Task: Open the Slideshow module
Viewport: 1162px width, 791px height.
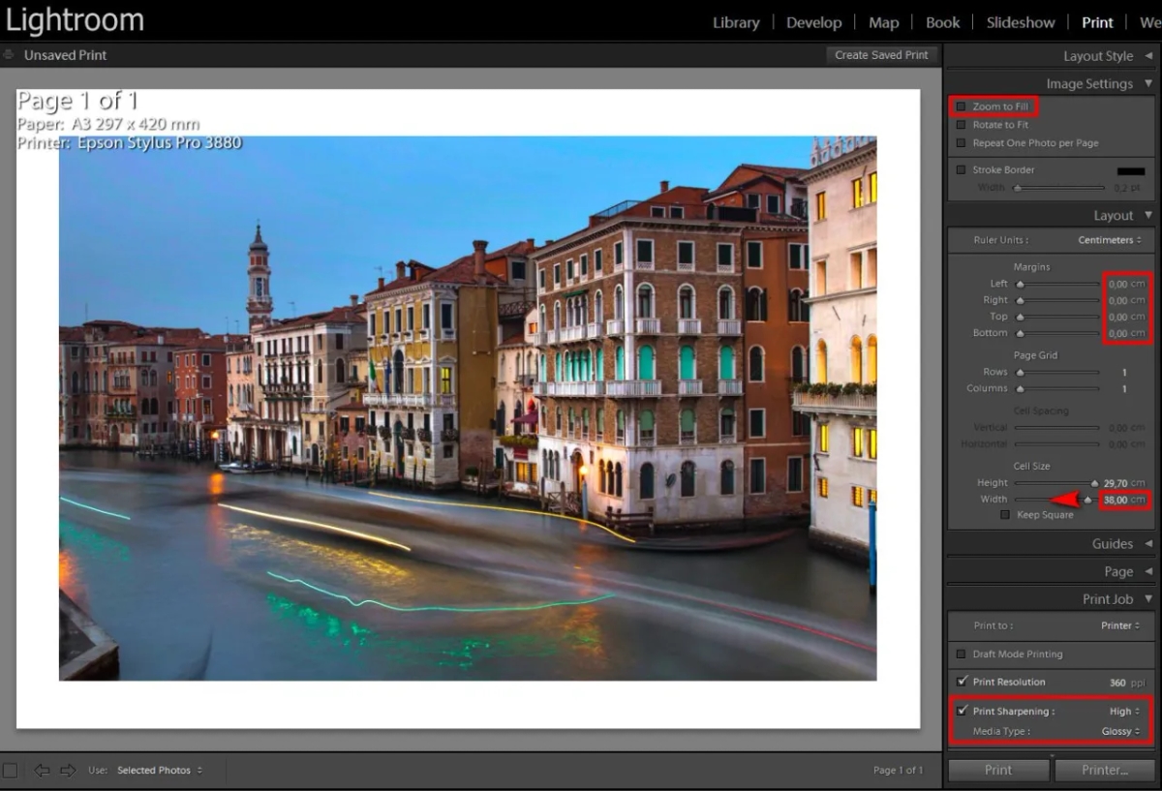Action: click(x=1020, y=22)
